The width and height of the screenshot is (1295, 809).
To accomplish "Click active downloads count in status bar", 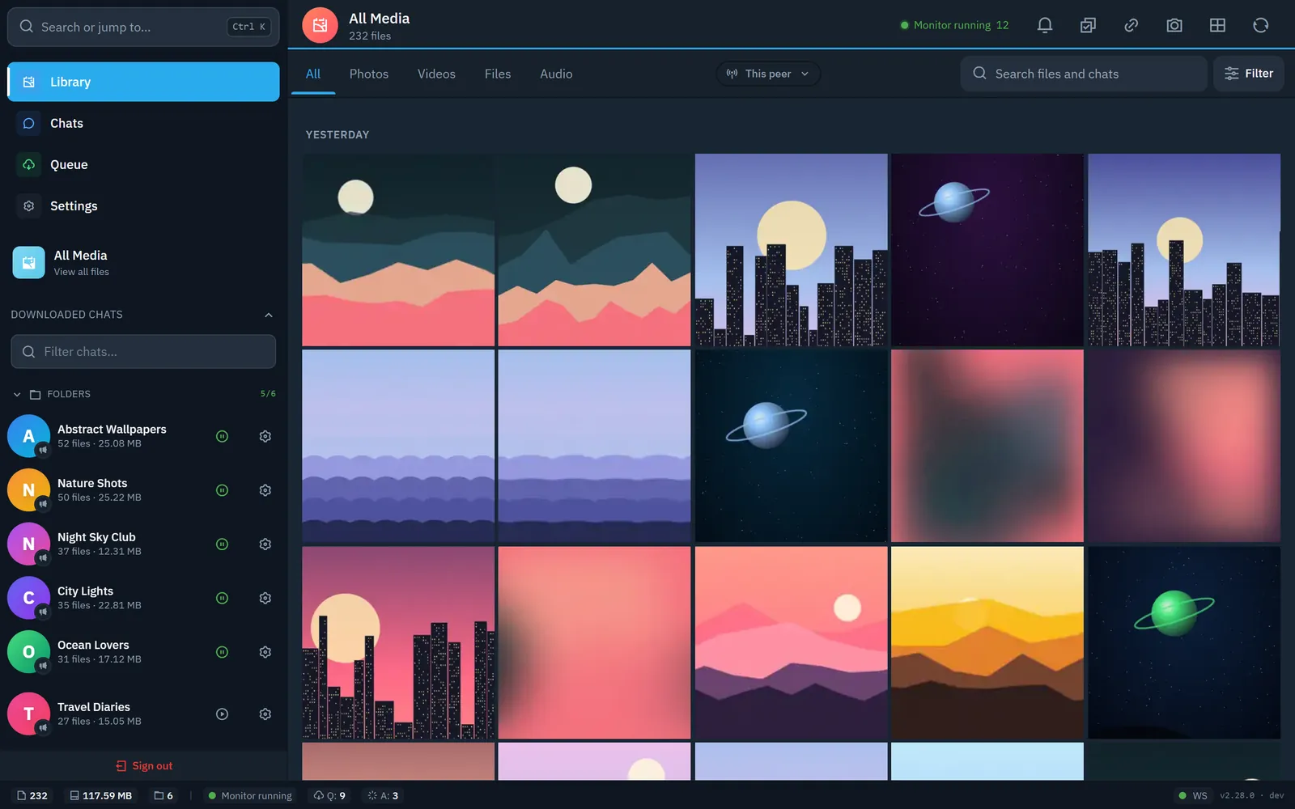I will [x=383, y=796].
